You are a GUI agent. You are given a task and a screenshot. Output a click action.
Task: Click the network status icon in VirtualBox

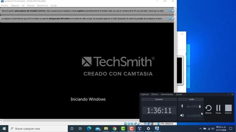click(x=135, y=124)
